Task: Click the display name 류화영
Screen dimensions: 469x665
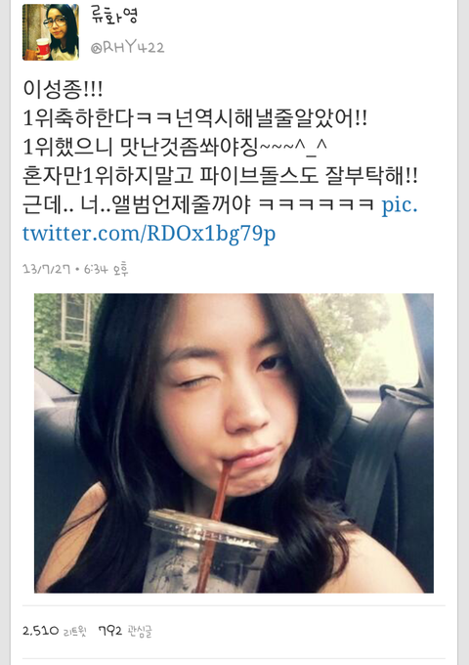Action: pos(114,16)
